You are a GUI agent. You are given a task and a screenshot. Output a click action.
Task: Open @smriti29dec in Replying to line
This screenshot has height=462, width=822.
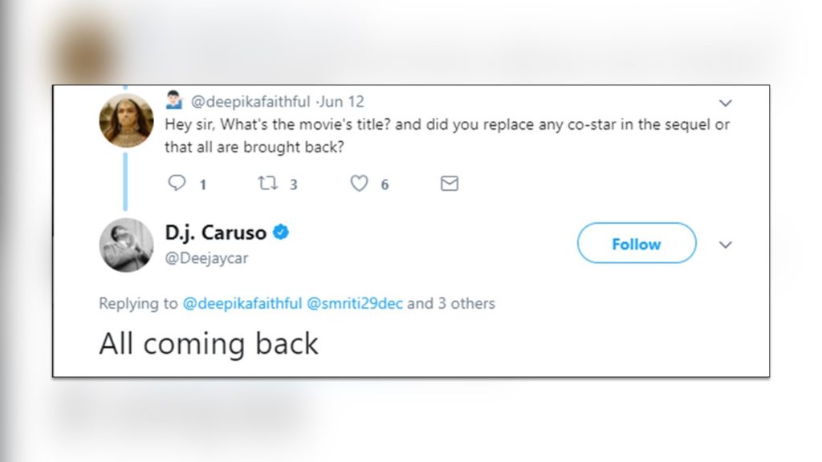tap(356, 303)
